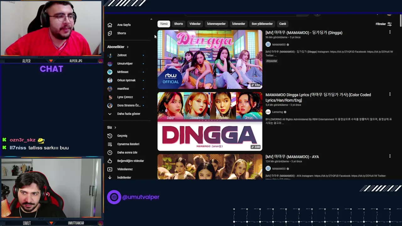Play the DINGGA lyrics video thumbnail
The width and height of the screenshot is (402, 226).
pos(210,121)
